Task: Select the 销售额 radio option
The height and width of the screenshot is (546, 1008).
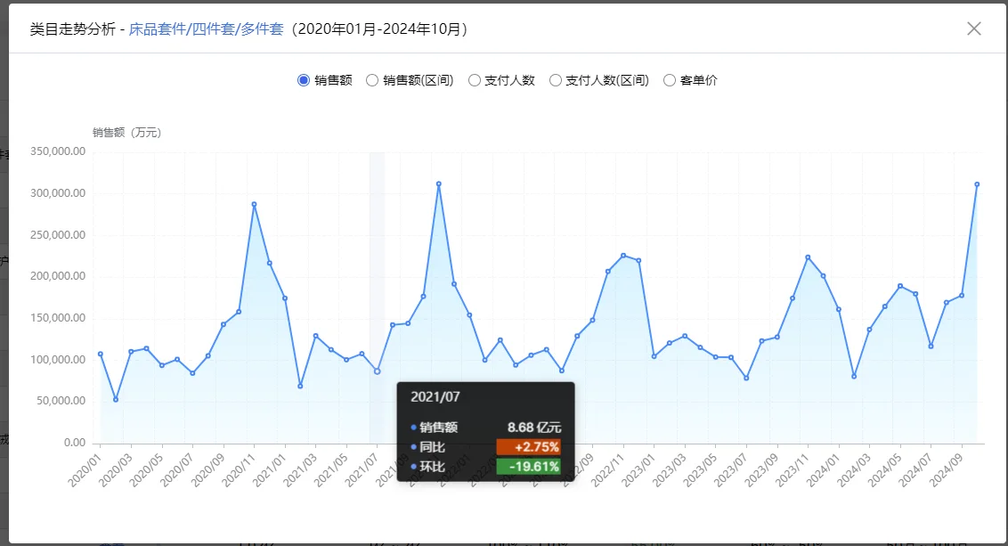Action: 325,80
